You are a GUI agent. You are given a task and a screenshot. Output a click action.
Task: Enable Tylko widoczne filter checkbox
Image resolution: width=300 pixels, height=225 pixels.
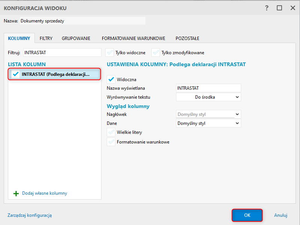[x=110, y=53]
